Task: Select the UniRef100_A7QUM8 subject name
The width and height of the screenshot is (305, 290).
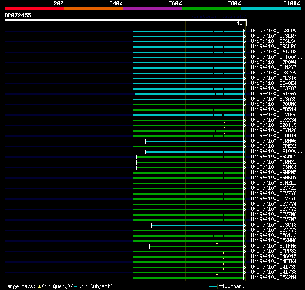Action: tap(274, 104)
